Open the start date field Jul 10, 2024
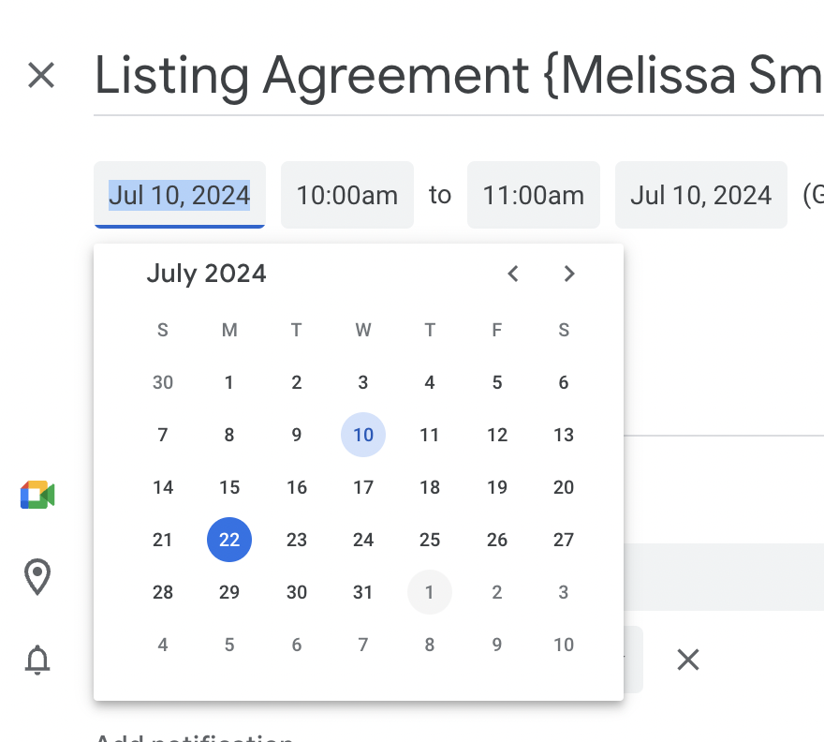The image size is (824, 742). pyautogui.click(x=179, y=195)
